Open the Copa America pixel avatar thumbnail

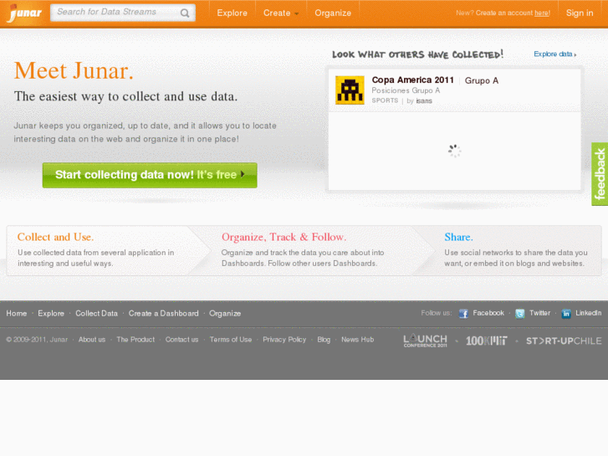pos(350,90)
